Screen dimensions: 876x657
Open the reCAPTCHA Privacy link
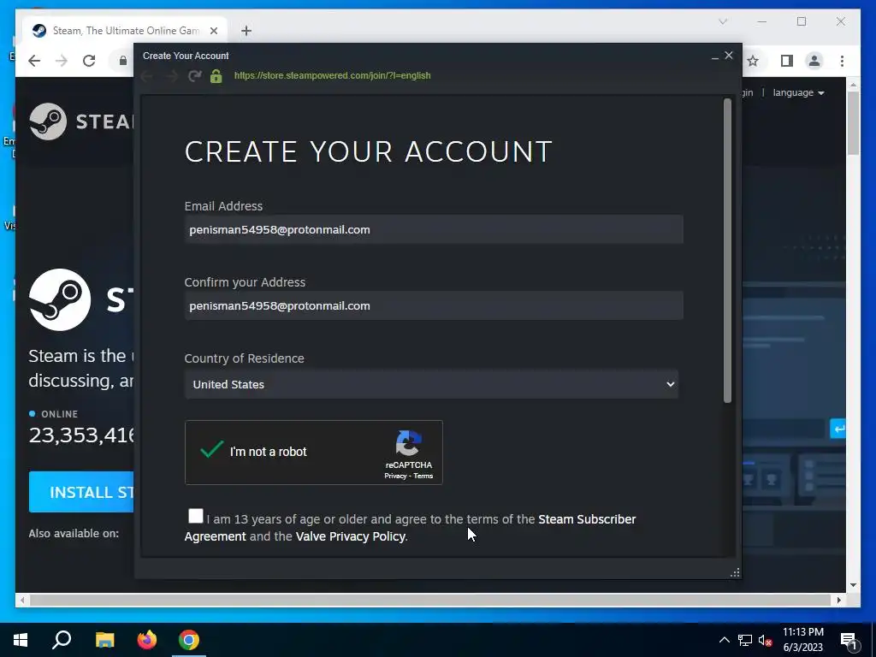(x=395, y=476)
